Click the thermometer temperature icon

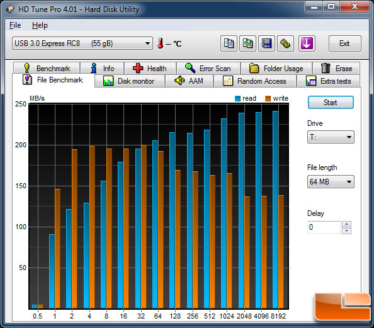(161, 43)
